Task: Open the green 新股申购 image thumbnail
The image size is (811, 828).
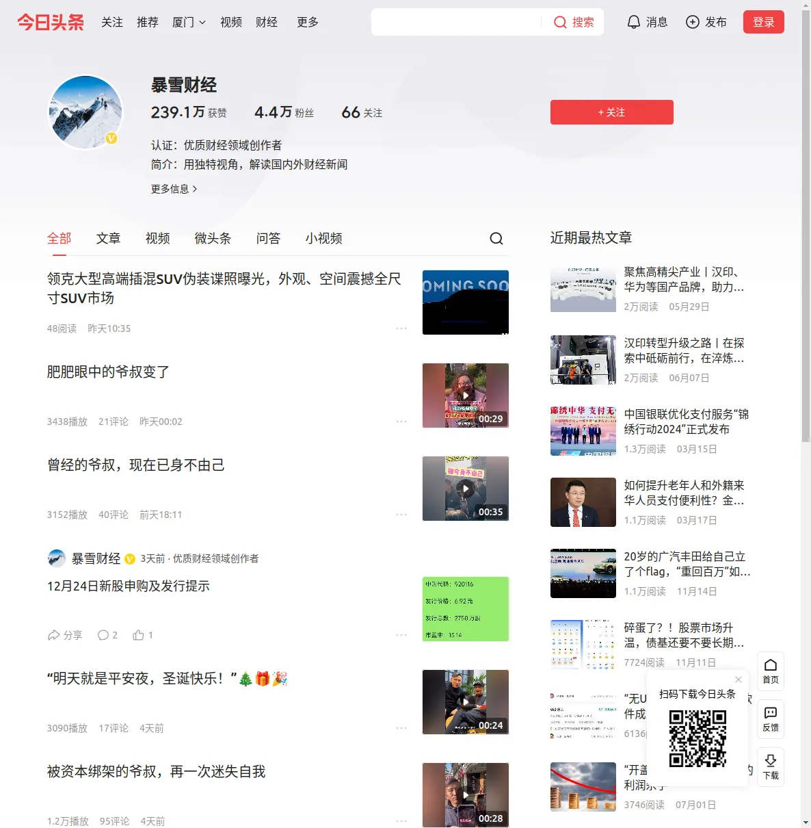Action: coord(466,609)
